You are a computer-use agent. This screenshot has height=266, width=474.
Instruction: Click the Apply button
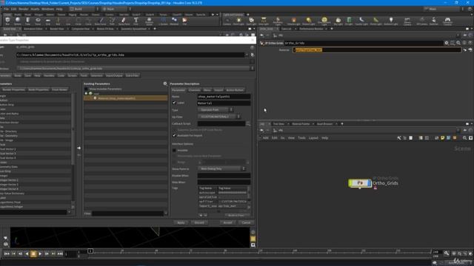pyautogui.click(x=181, y=222)
